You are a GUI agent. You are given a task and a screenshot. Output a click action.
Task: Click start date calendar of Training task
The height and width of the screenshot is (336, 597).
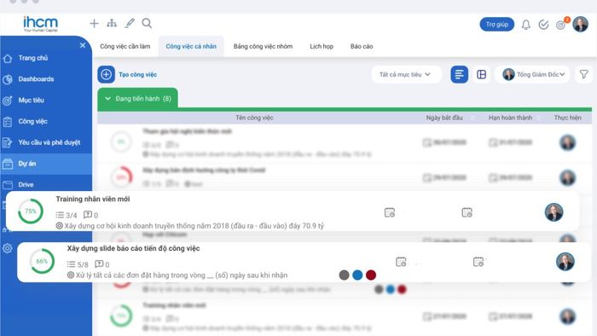click(390, 212)
